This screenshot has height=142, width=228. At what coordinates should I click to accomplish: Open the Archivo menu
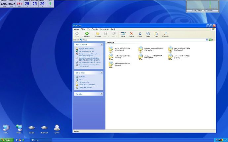click(76, 29)
